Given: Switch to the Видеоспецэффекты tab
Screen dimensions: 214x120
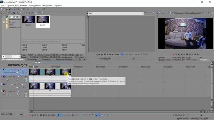Looking at the screenshot, I should pyautogui.click(x=64, y=59).
